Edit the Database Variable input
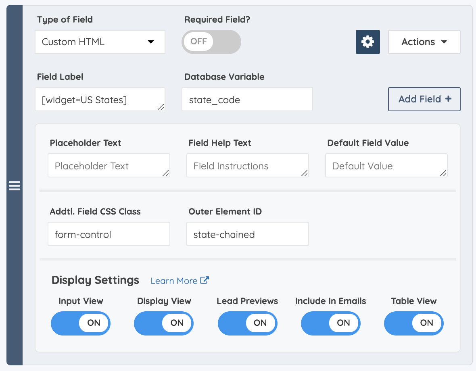The width and height of the screenshot is (476, 371). point(247,99)
